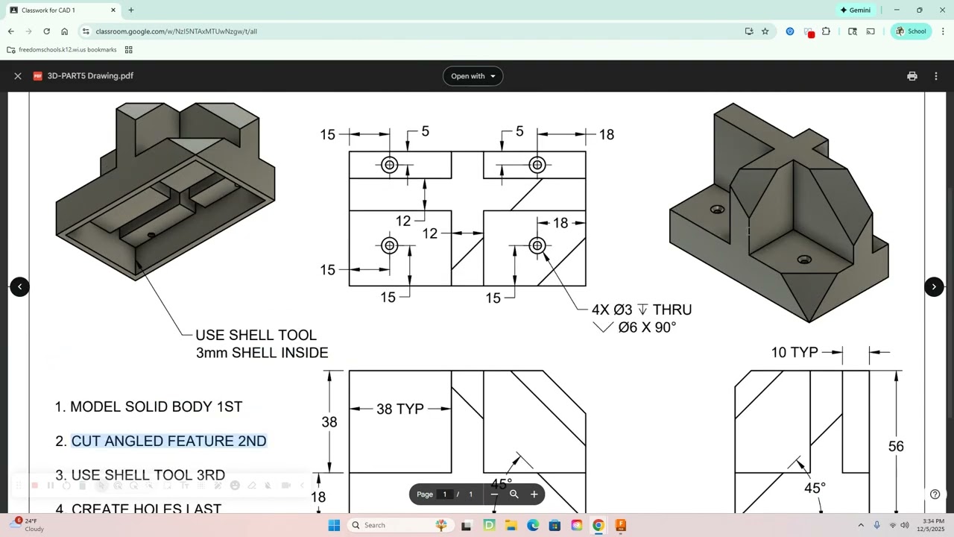Click the top isometric view of the part
Viewport: 954px width, 537px height.
779,213
